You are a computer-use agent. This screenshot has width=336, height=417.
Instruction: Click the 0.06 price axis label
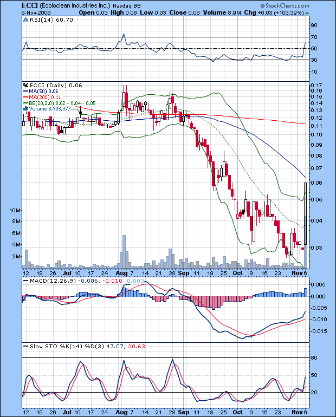point(316,183)
